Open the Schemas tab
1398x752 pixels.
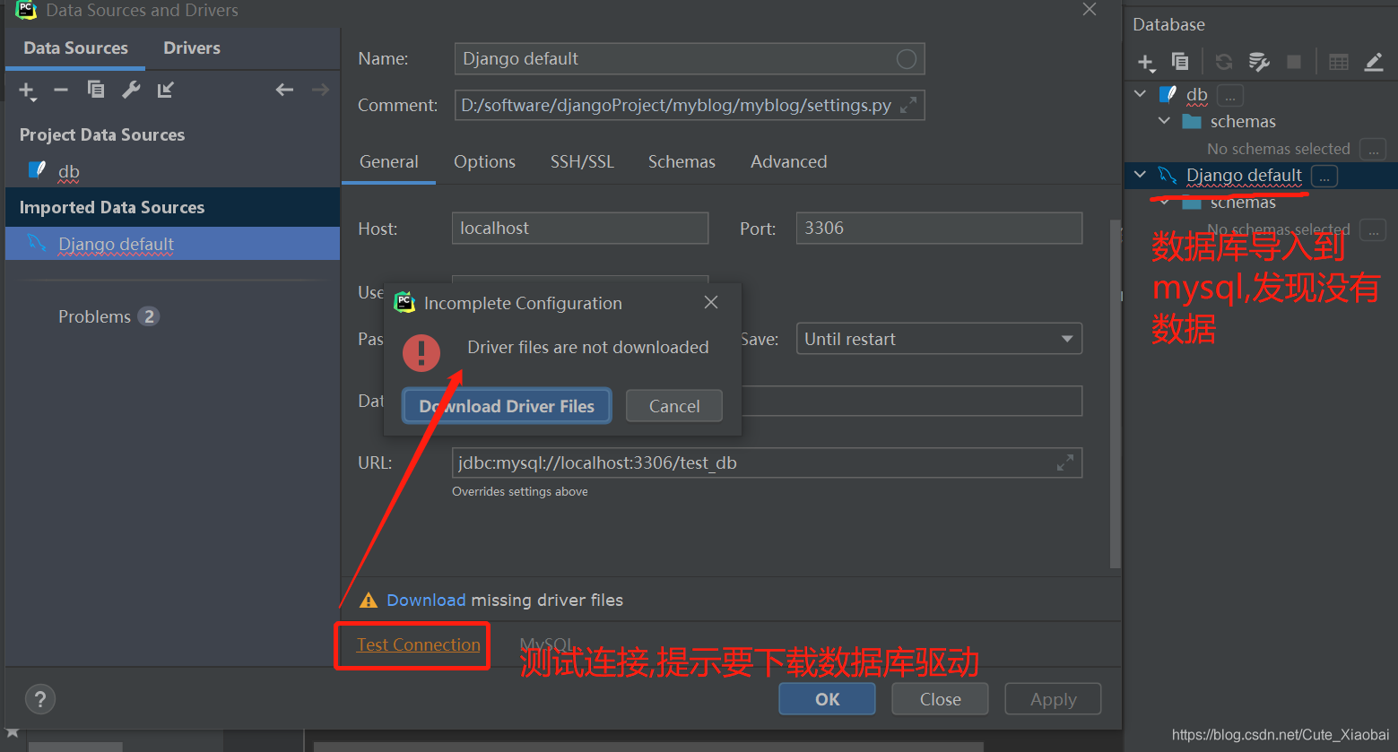682,162
